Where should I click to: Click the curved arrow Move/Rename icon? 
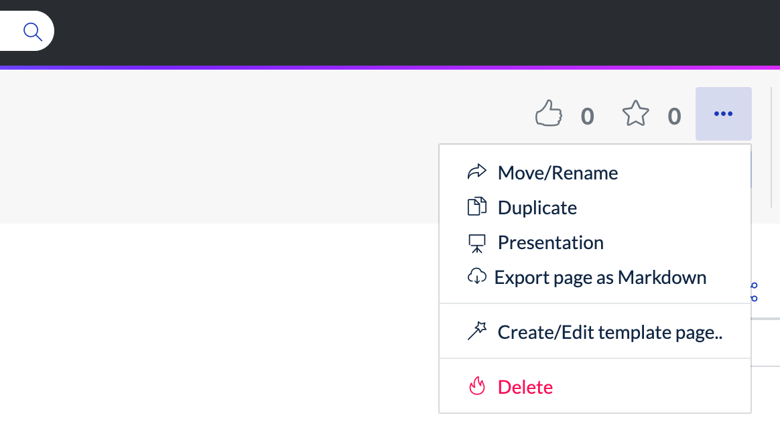point(476,172)
